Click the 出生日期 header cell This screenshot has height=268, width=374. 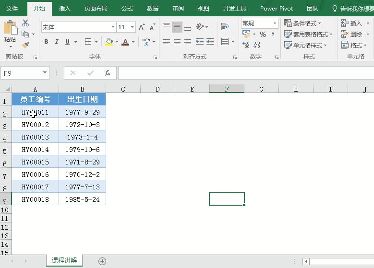82,99
